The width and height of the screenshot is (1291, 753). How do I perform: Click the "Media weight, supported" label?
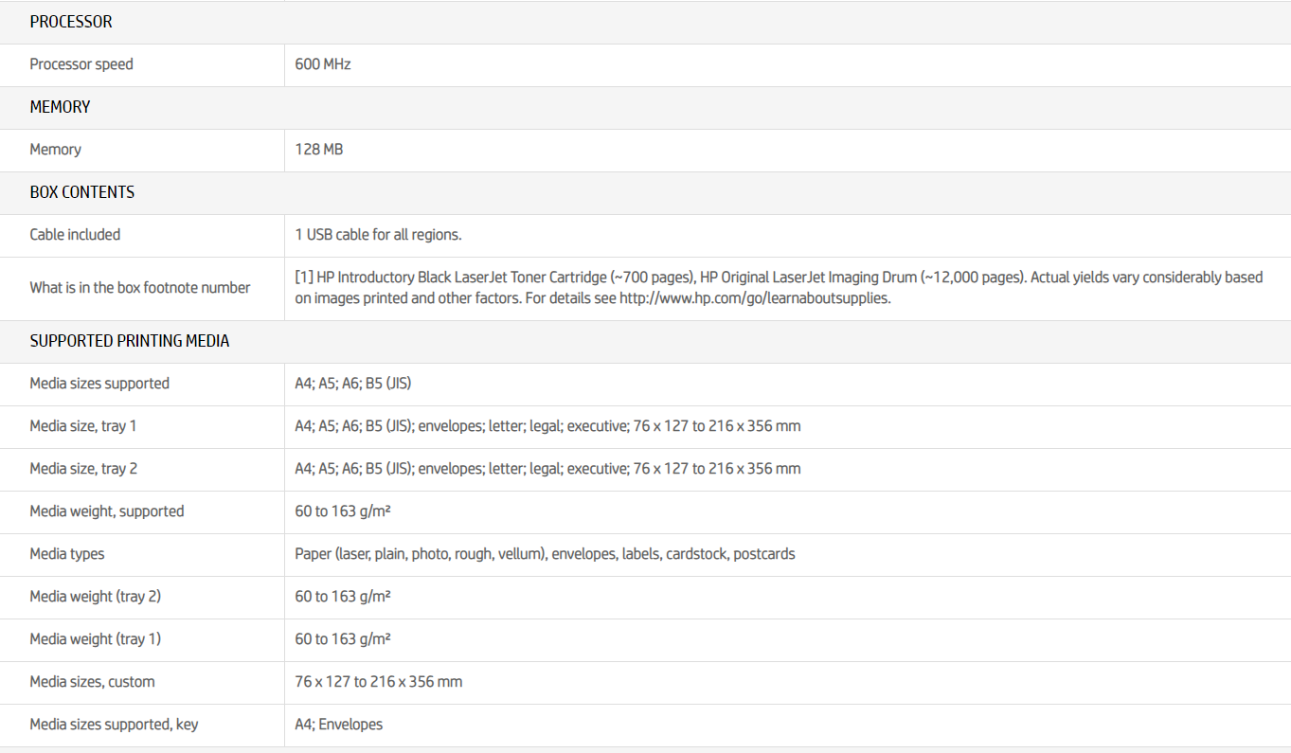(x=107, y=511)
